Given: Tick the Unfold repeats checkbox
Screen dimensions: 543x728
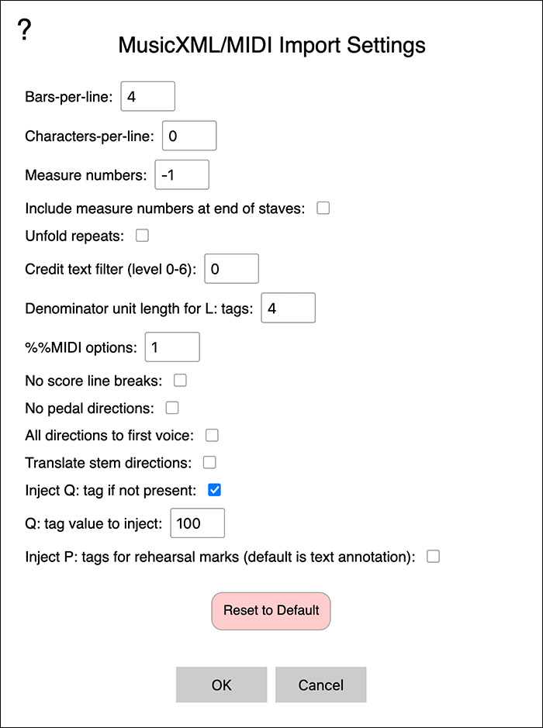Looking at the screenshot, I should pyautogui.click(x=142, y=236).
